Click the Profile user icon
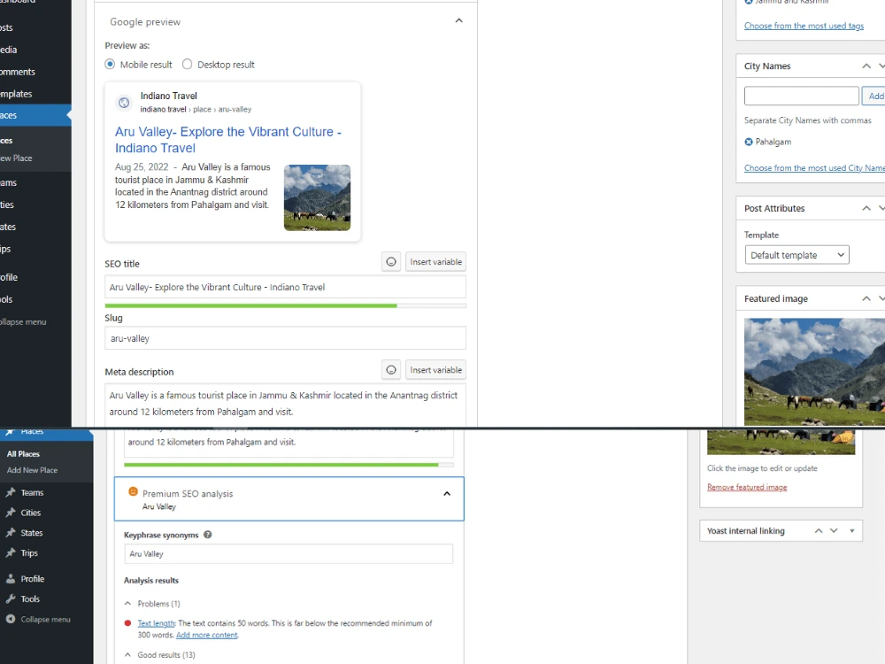Viewport: 885px width, 664px height. (10, 579)
